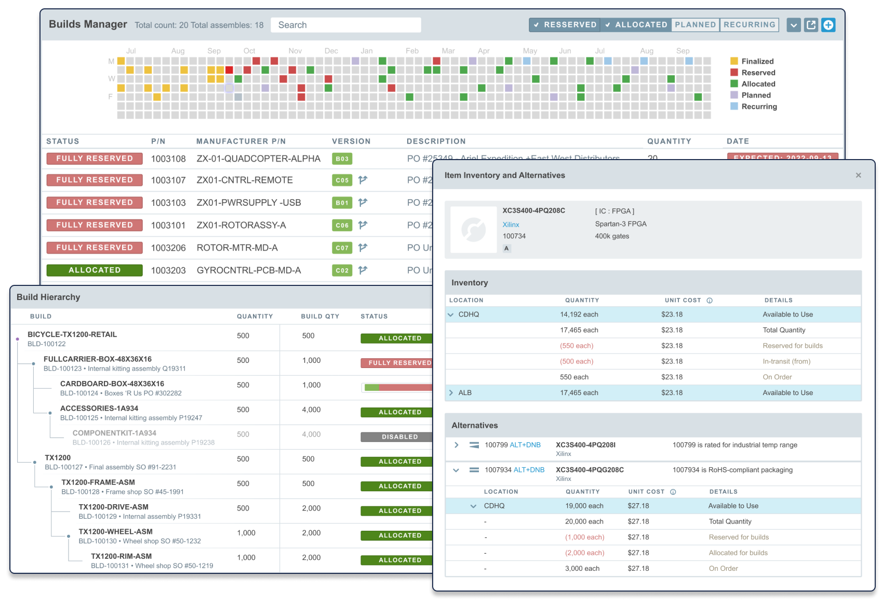Click version badge C06
This screenshot has height=603, width=883.
(x=342, y=225)
